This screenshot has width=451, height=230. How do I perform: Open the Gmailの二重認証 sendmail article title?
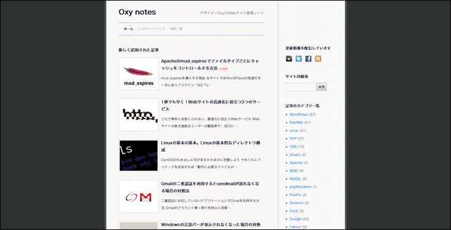click(211, 187)
